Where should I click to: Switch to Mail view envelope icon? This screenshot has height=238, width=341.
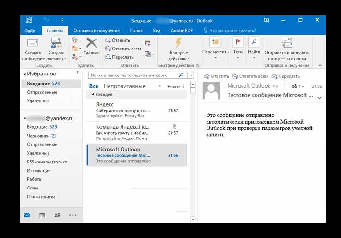coord(27,215)
